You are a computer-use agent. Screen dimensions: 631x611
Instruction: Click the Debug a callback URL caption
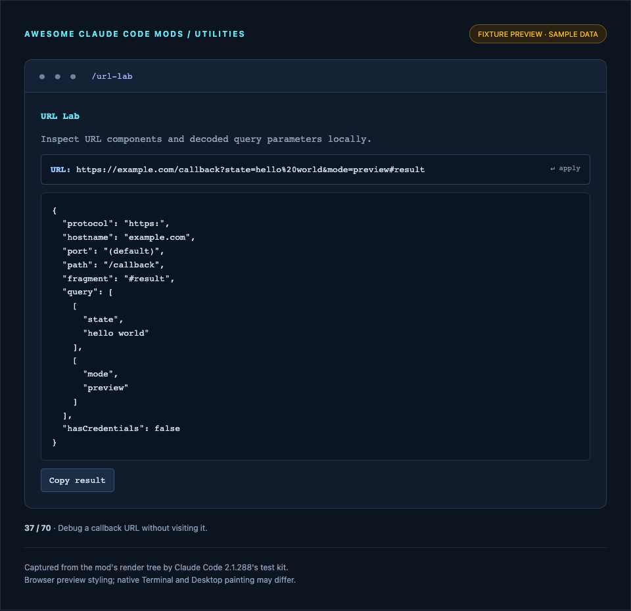pos(133,528)
